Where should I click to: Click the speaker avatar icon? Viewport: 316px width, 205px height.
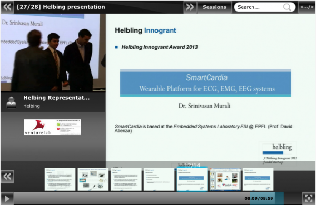point(11,102)
